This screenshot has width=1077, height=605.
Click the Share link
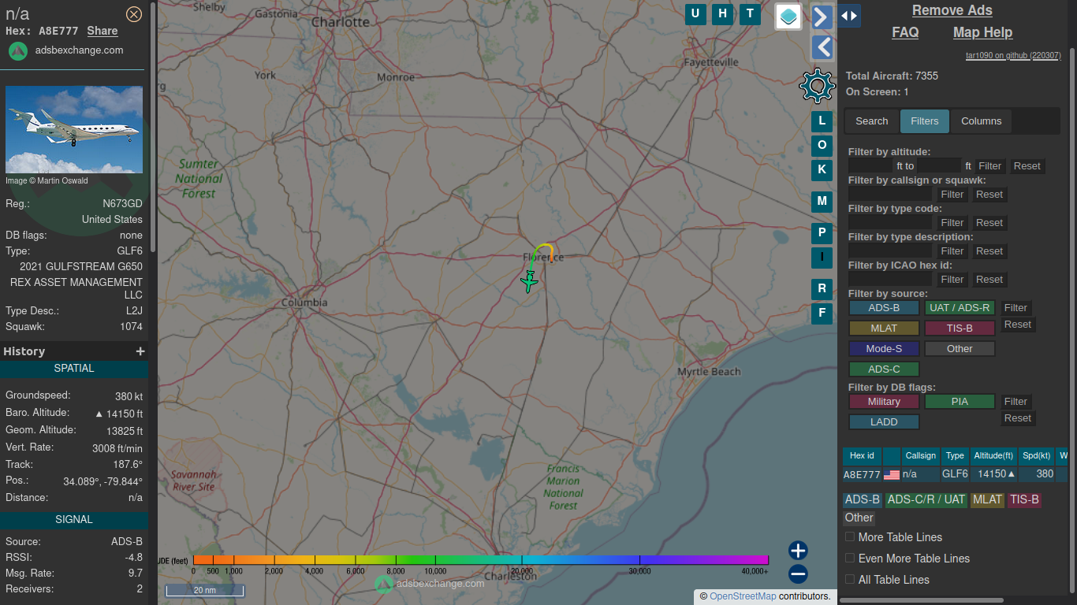tap(102, 31)
